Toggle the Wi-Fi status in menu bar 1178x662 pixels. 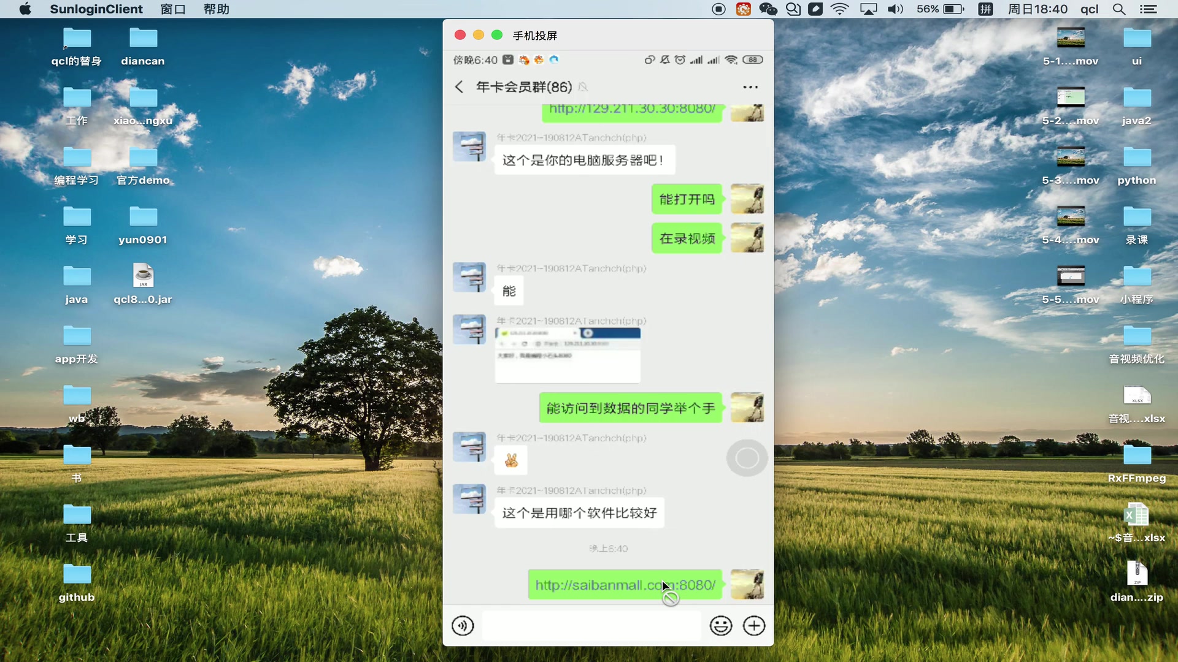[840, 9]
